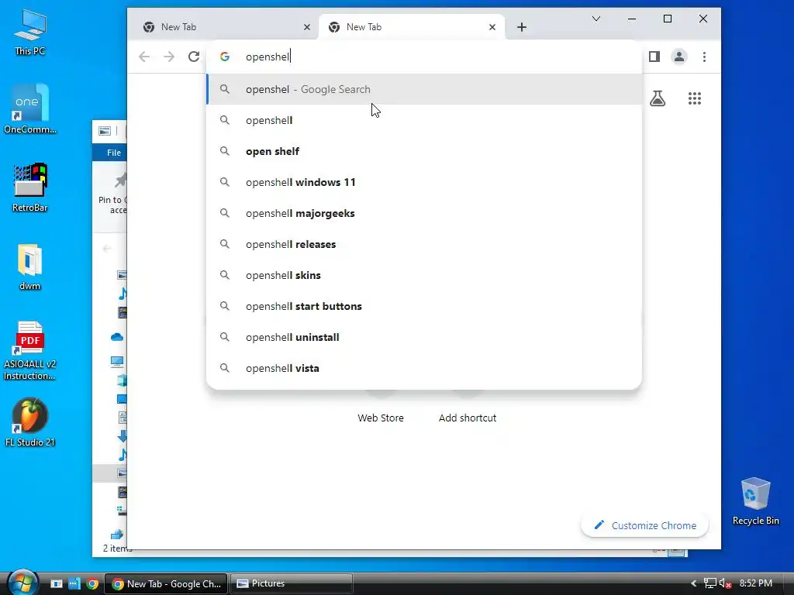Click the muted volume tray icon
The width and height of the screenshot is (794, 595).
[725, 584]
